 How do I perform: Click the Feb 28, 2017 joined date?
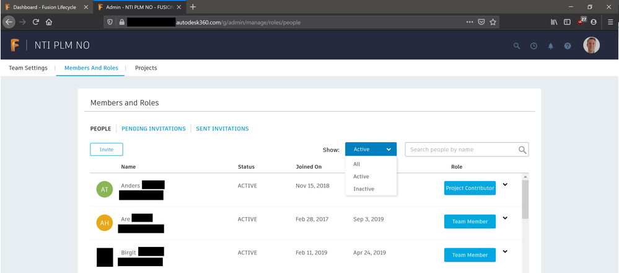click(x=312, y=219)
